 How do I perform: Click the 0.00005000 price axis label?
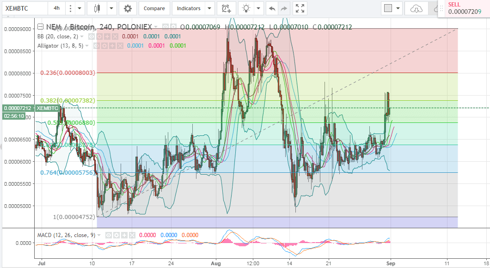pos(18,206)
